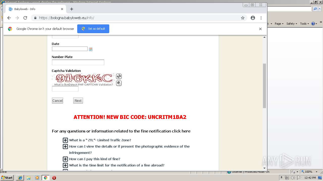Open a new Chrome tab
The height and width of the screenshot is (181, 323).
click(x=72, y=9)
